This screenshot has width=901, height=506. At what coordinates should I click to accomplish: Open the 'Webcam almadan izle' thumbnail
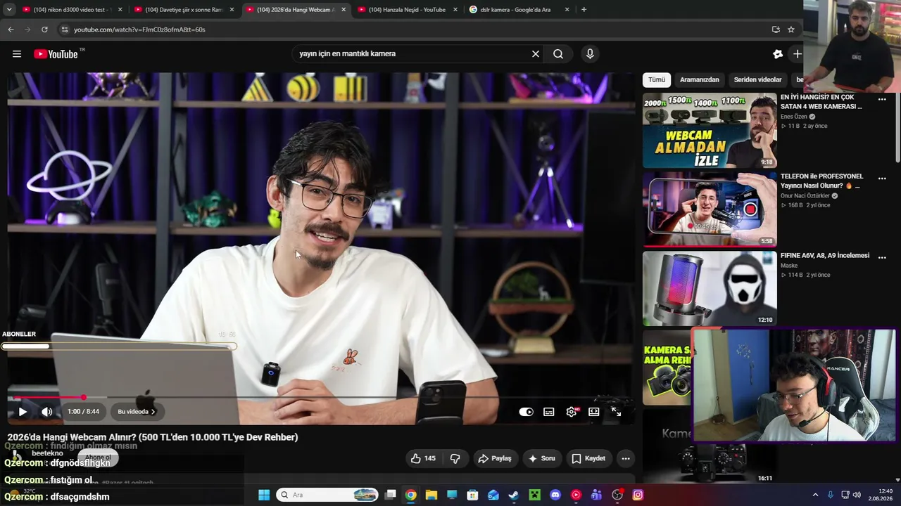[710, 131]
